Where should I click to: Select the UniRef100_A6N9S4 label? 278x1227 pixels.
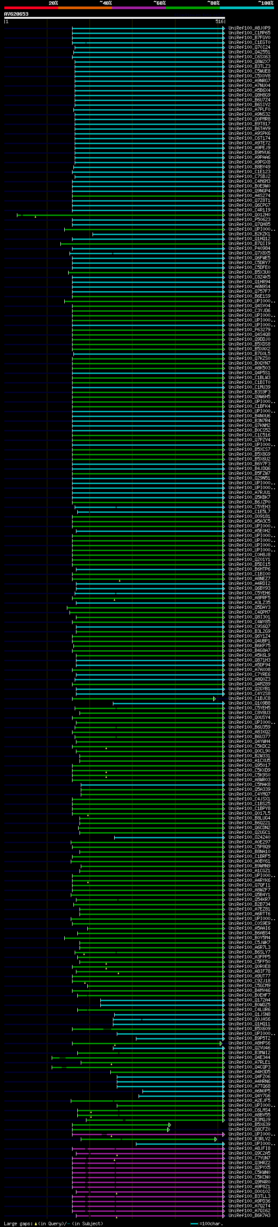click(x=249, y=287)
